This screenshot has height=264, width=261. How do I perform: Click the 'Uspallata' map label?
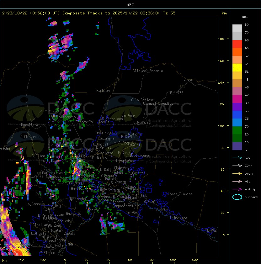click(x=30, y=125)
